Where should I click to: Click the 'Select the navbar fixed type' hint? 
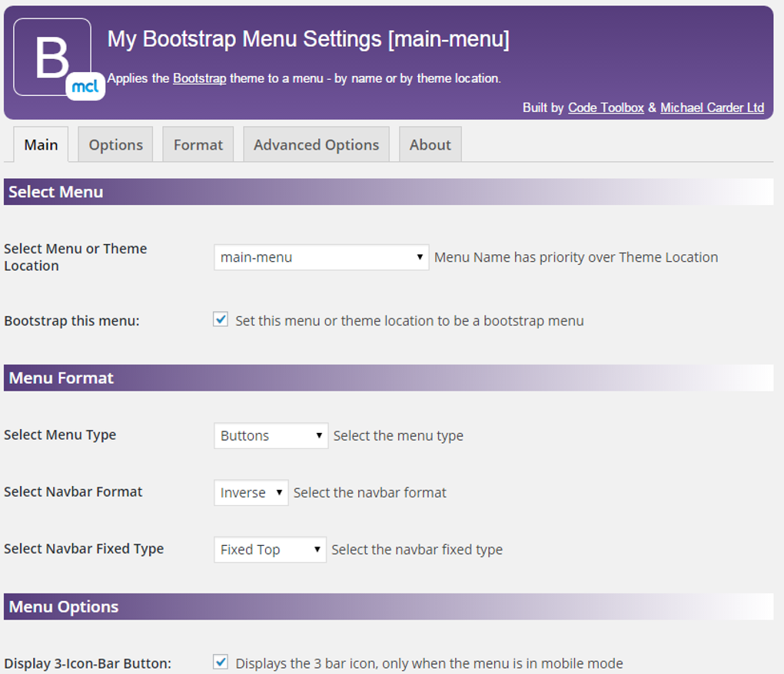point(417,550)
